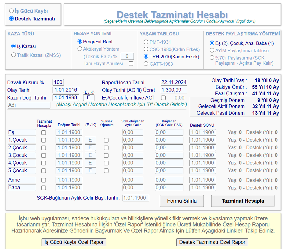
Task: Check Tazminat Hesapla for Eş row
Action: (44, 132)
